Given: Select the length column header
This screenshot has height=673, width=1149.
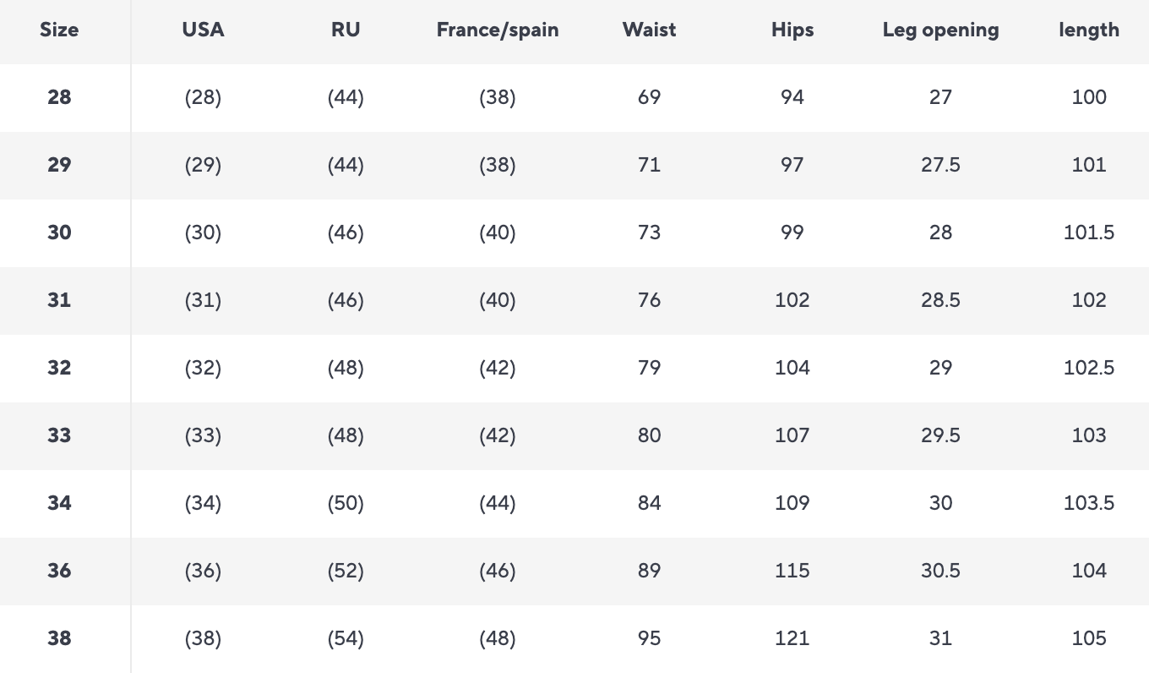Looking at the screenshot, I should pyautogui.click(x=1089, y=30).
